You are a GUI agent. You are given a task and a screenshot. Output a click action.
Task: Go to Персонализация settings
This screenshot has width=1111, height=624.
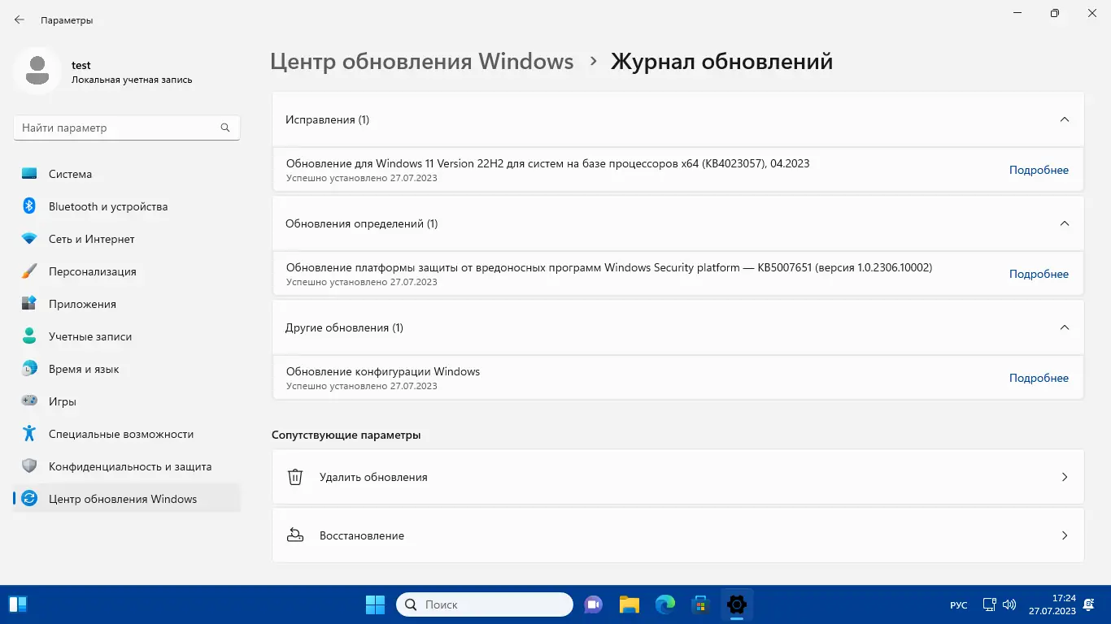click(x=99, y=271)
